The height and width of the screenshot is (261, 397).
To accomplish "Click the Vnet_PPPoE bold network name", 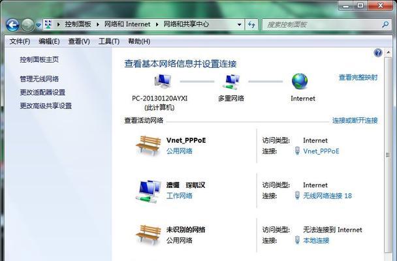I will coord(186,140).
